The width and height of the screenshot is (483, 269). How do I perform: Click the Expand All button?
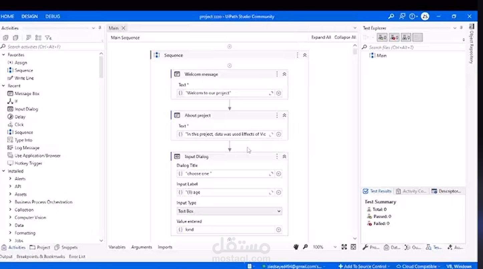point(321,37)
